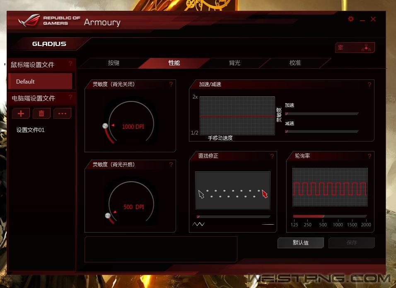The height and width of the screenshot is (288, 396).
Task: Click the 减速 slider bar
Action: [x=321, y=132]
